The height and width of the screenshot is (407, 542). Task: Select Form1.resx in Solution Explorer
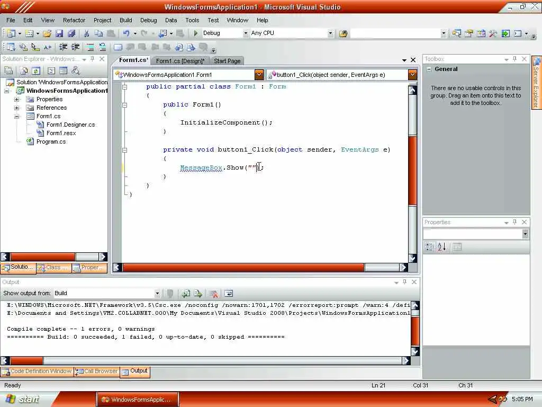(61, 133)
